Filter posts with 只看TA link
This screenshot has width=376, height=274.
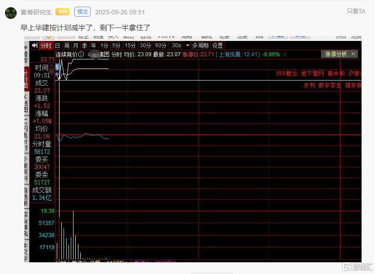(356, 12)
